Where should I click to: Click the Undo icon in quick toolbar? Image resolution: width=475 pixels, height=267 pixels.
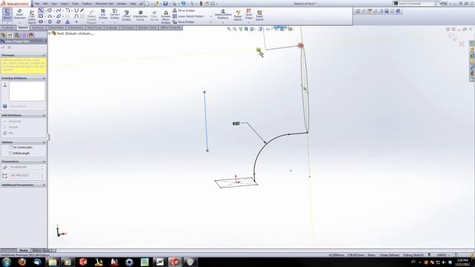[x=183, y=4]
